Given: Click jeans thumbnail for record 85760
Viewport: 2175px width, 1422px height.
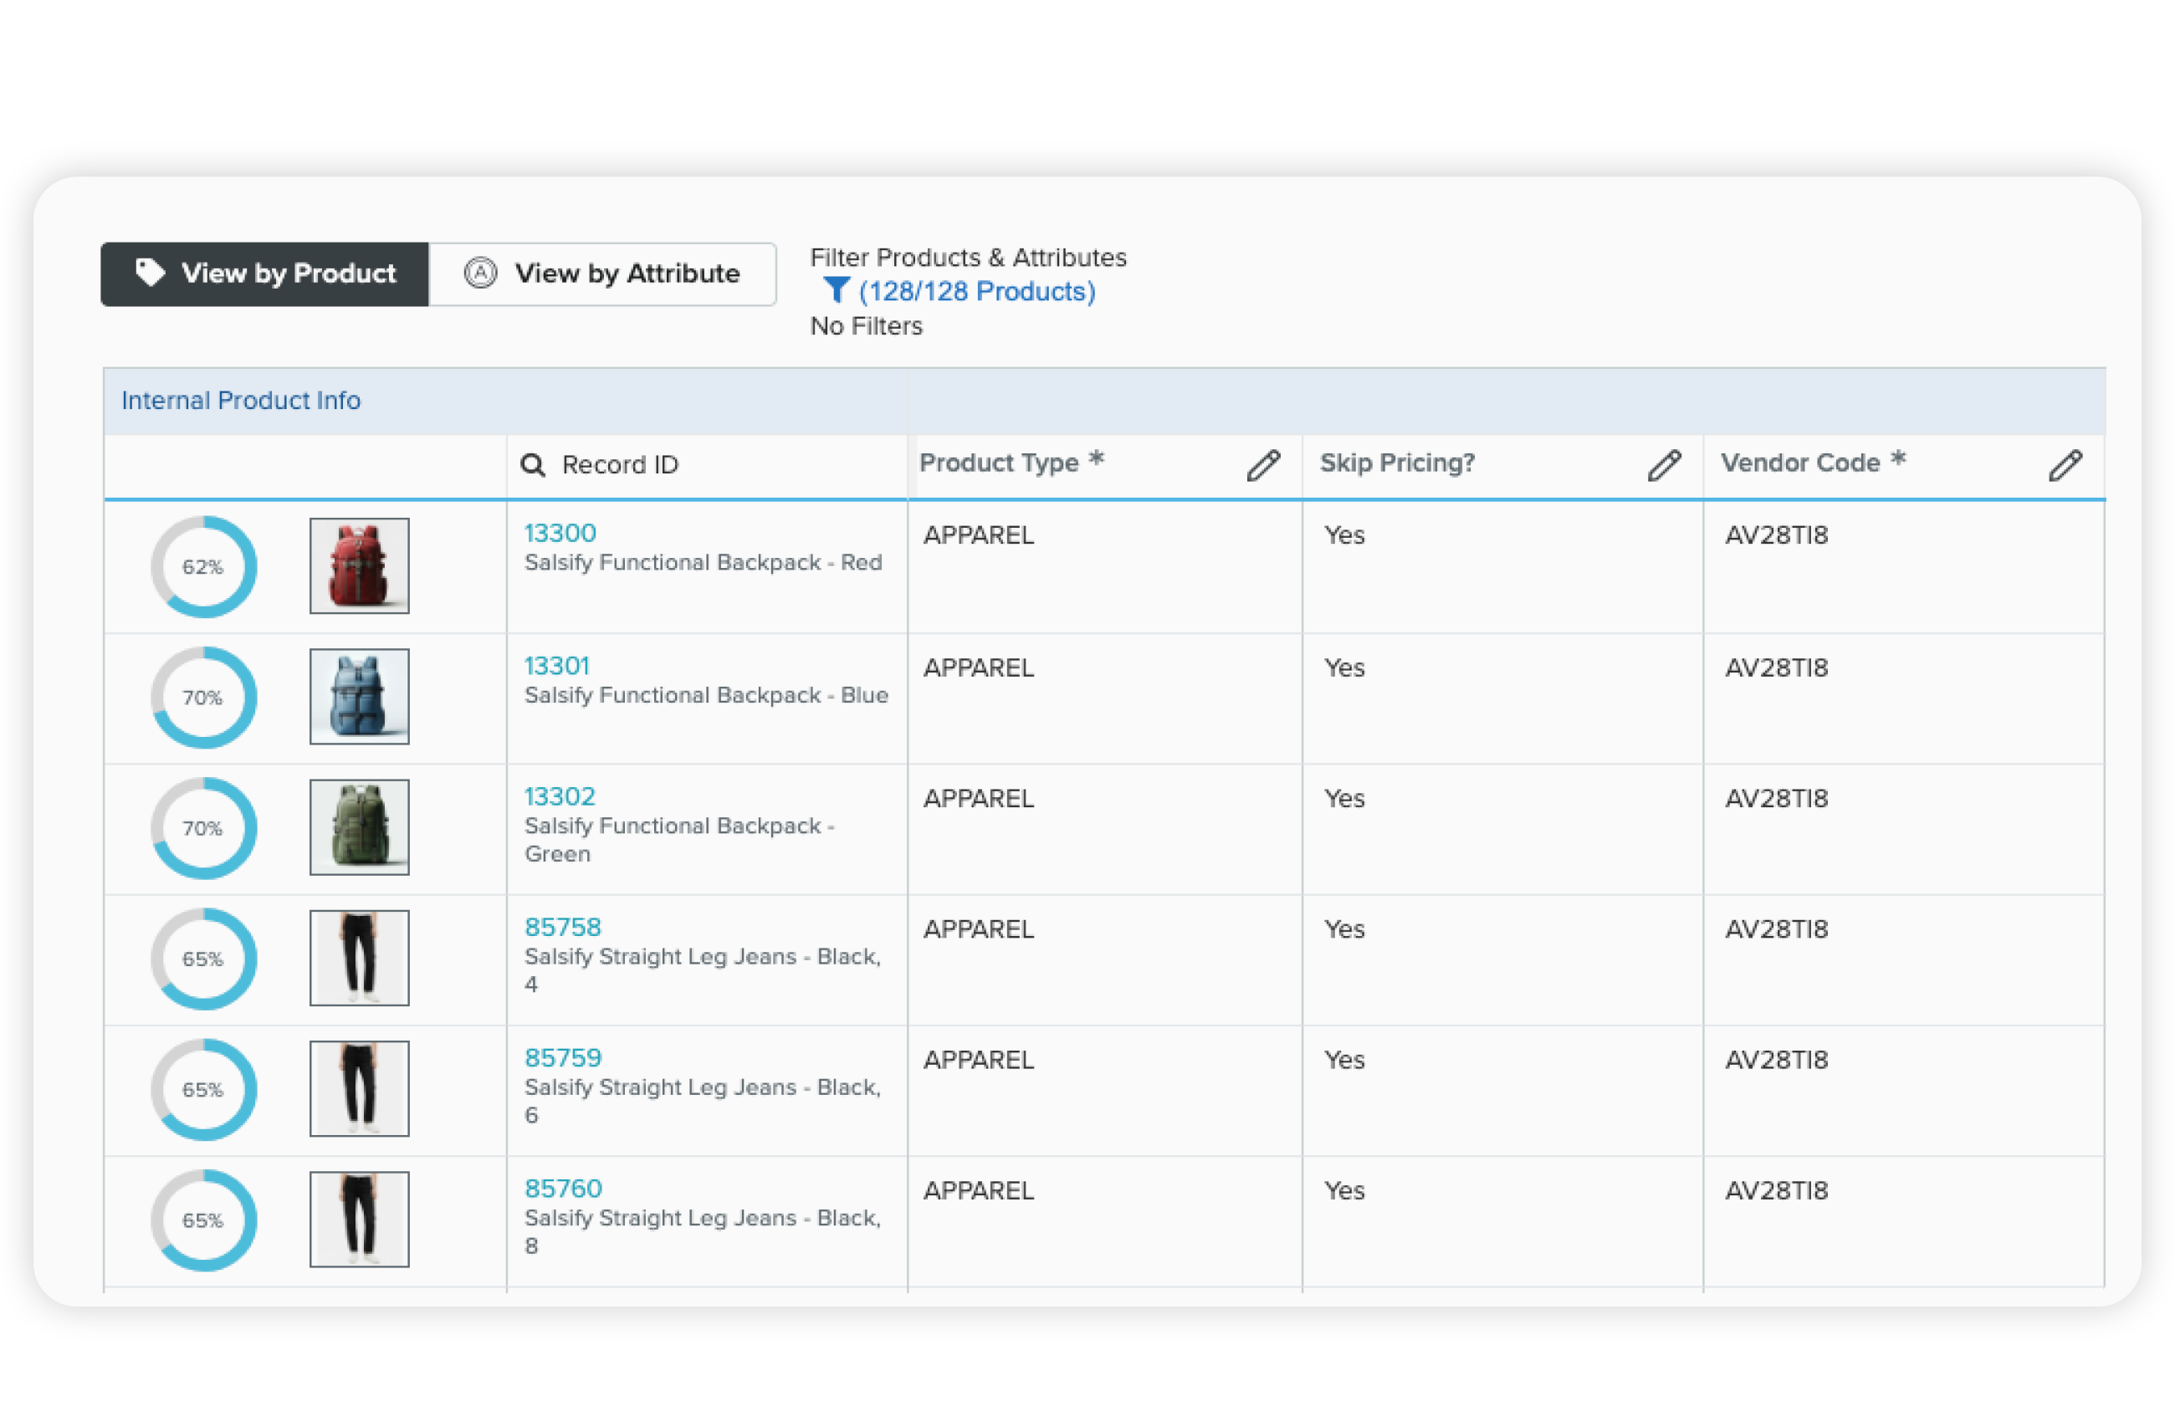Looking at the screenshot, I should (359, 1219).
